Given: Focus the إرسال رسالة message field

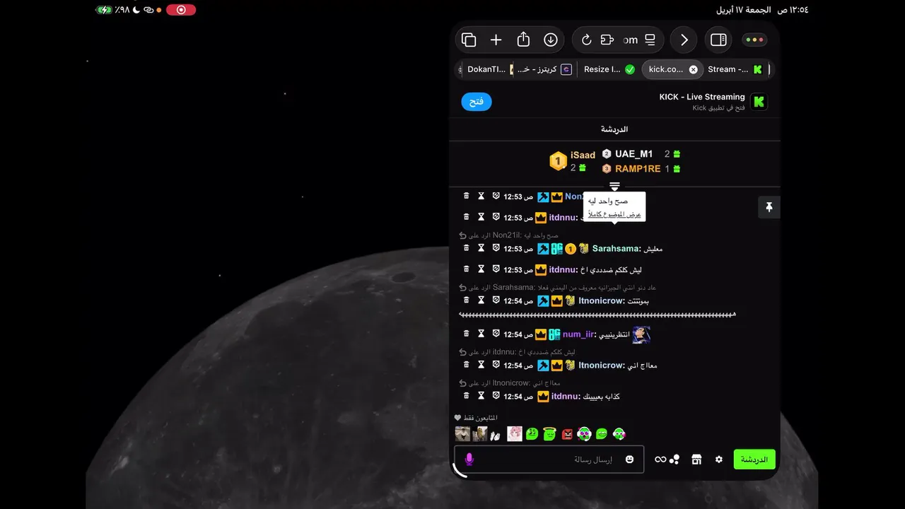Looking at the screenshot, I should coord(551,460).
